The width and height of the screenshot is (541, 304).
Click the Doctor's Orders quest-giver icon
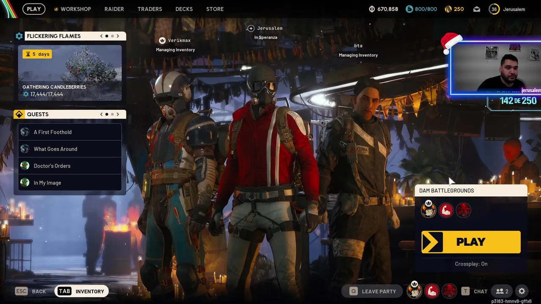[25, 166]
